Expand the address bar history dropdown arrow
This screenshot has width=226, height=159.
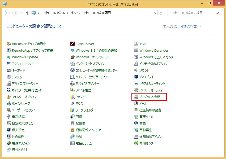pyautogui.click(x=155, y=13)
